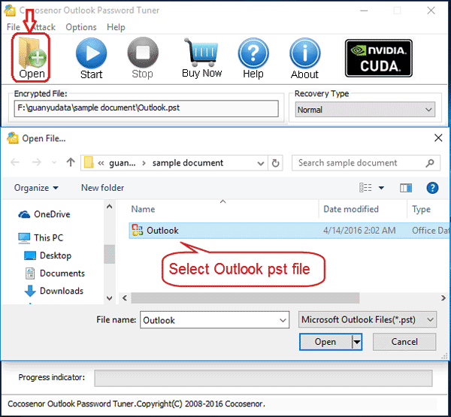The height and width of the screenshot is (417, 451).
Task: Expand the view options arrow
Action: click(x=381, y=188)
